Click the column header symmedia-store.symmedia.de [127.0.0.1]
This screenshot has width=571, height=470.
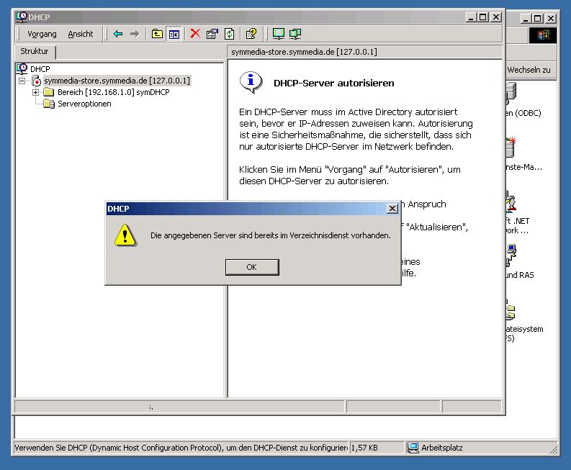[364, 52]
